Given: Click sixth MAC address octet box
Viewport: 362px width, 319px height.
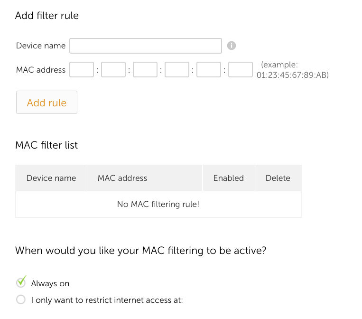Looking at the screenshot, I should (x=241, y=69).
